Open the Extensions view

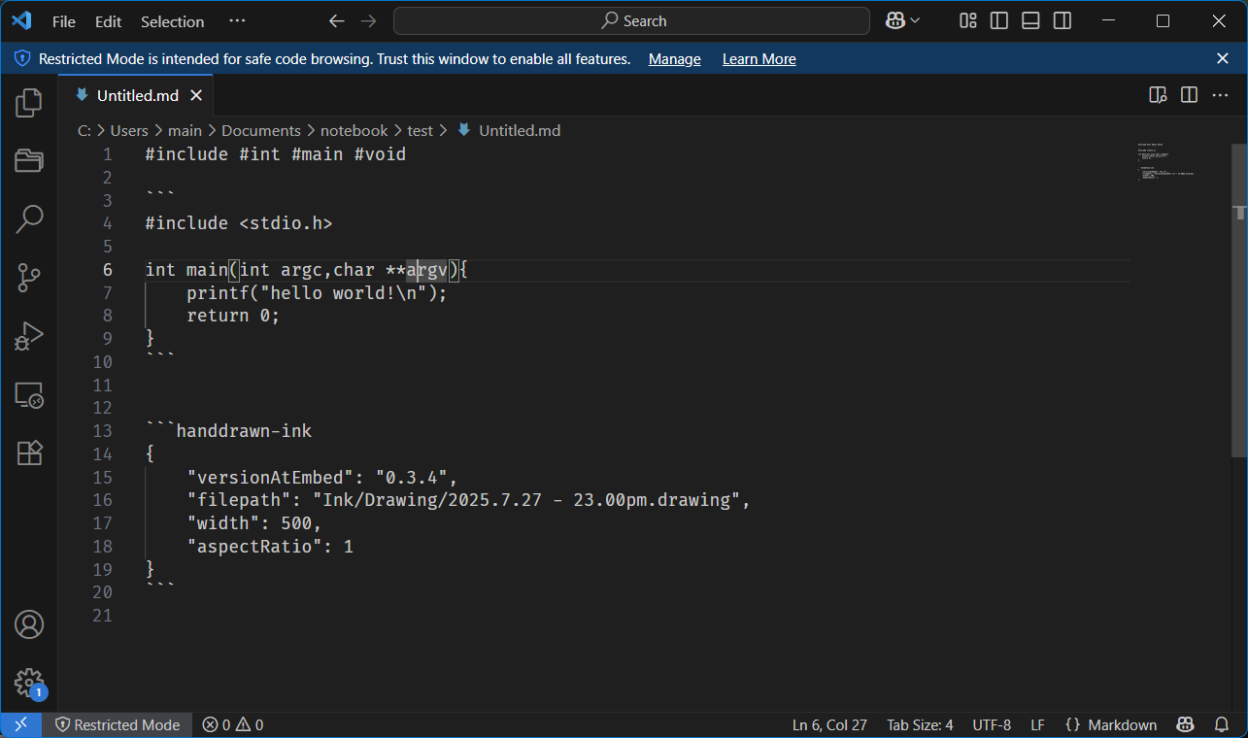tap(29, 453)
